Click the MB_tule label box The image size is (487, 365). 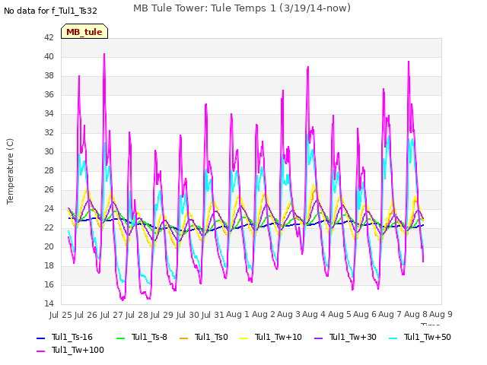point(84,31)
